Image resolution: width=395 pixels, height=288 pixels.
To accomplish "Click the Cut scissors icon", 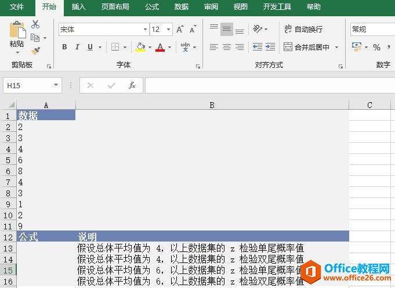I will point(35,24).
